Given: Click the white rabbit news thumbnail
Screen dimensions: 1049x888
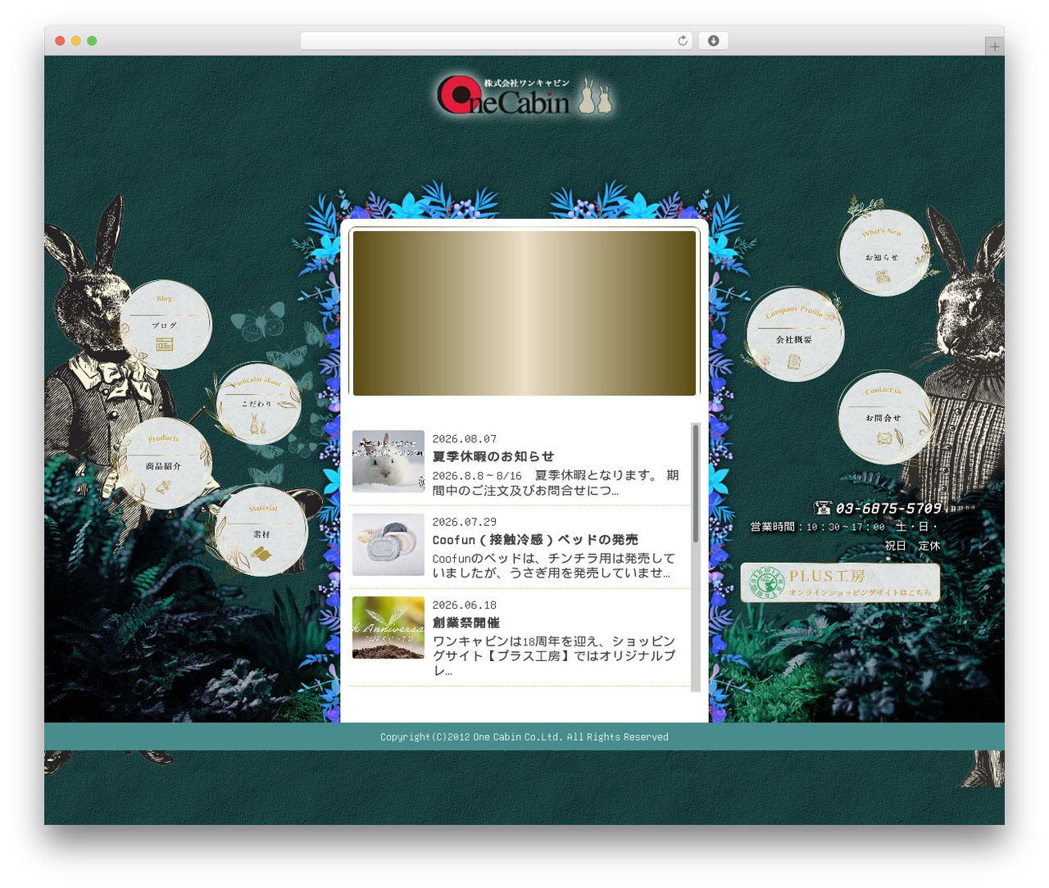Looking at the screenshot, I should click(388, 461).
